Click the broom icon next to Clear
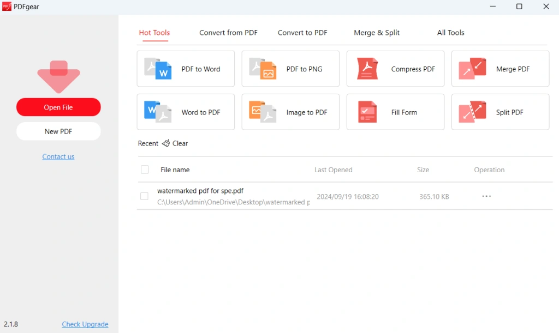559x333 pixels. 166,143
